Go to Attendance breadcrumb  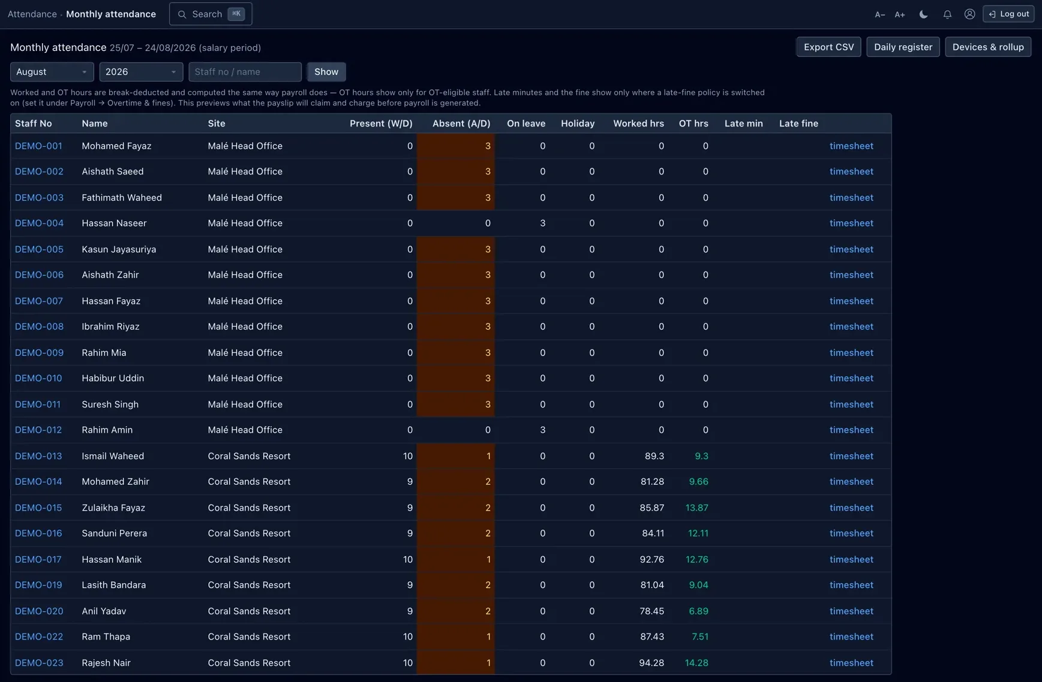32,14
